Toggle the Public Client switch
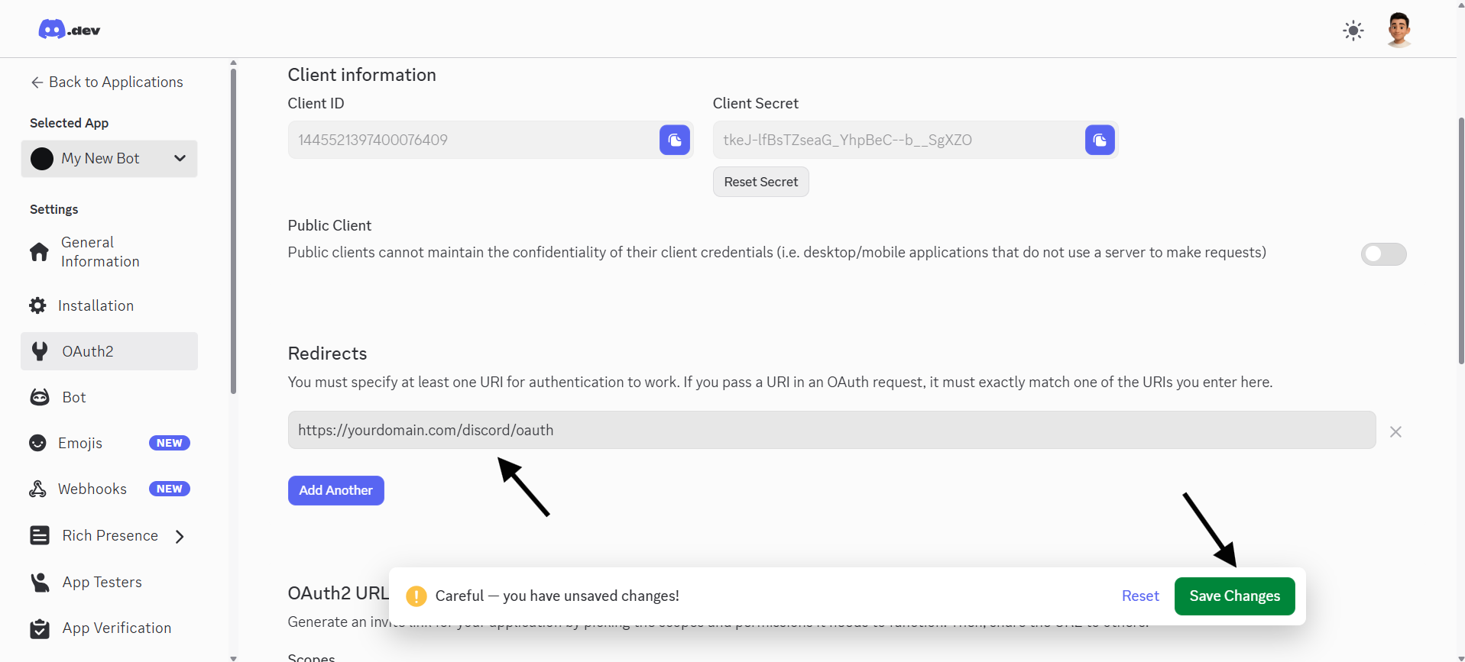Image resolution: width=1465 pixels, height=662 pixels. 1383,254
